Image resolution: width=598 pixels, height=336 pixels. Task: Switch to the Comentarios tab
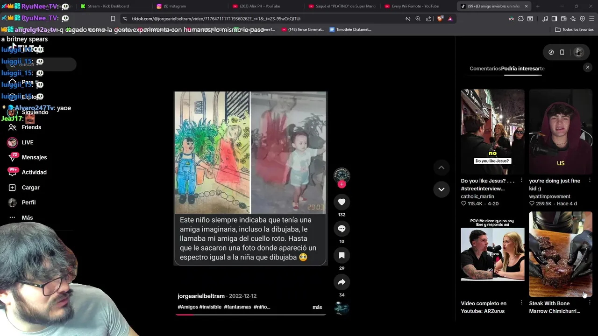coord(485,69)
